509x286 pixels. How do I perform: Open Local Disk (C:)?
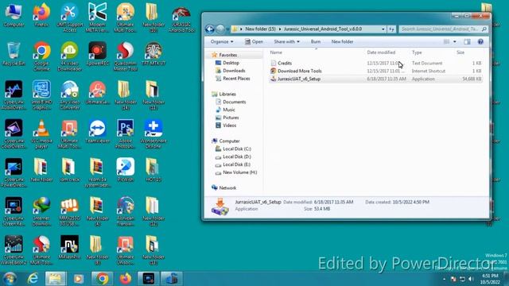click(237, 149)
